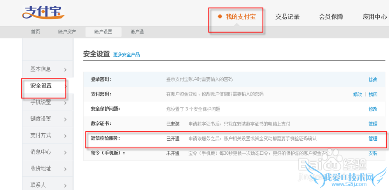389x190 pixels.
Task: Open 交易记录 top navigation tab
Action: 287,17
